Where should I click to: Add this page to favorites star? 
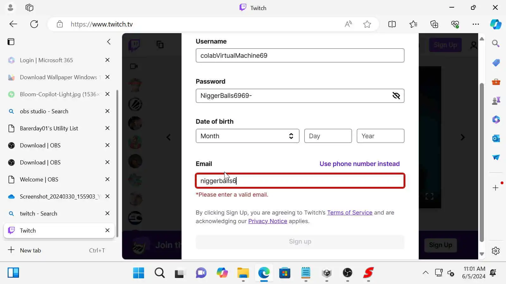(x=367, y=24)
